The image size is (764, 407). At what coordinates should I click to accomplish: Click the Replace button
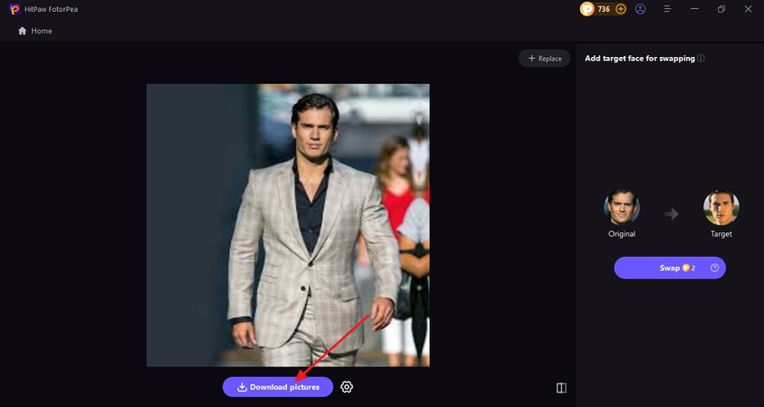pos(544,59)
